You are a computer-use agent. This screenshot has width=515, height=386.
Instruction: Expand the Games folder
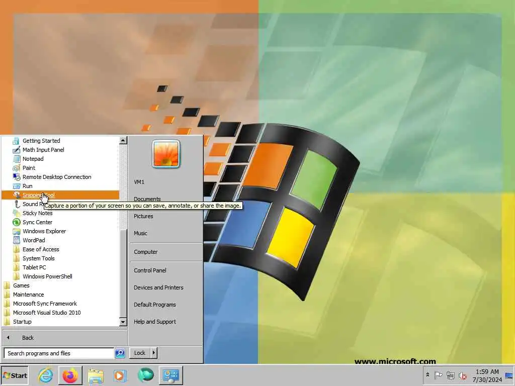point(21,285)
